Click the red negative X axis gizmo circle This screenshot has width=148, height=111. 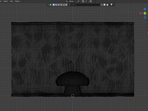[141, 13]
